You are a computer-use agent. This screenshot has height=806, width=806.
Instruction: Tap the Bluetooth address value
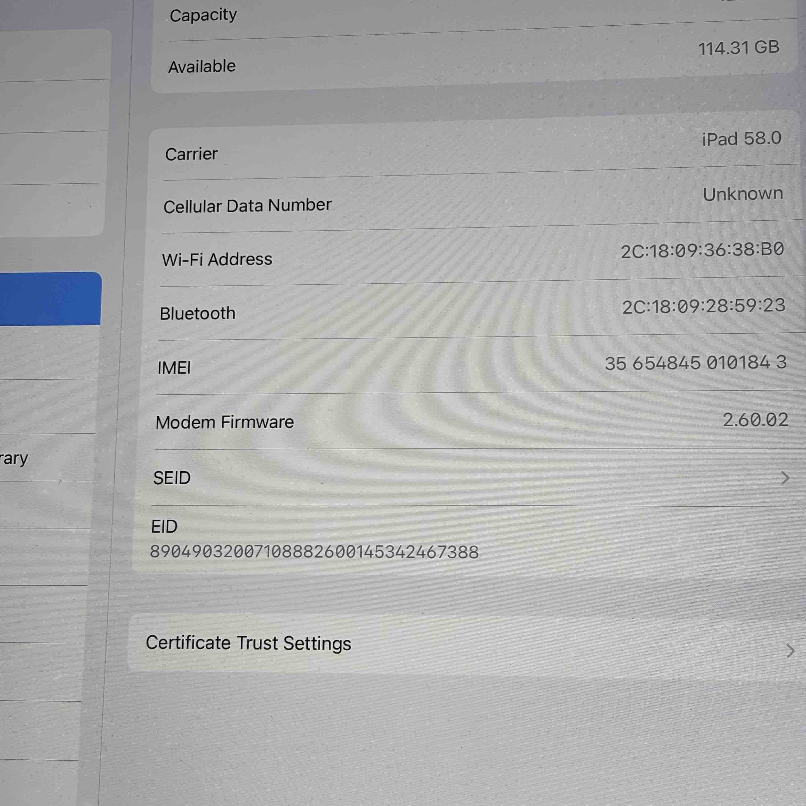[x=704, y=306]
